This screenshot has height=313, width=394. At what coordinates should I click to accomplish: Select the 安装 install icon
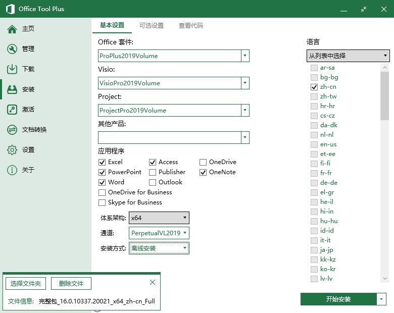coord(12,89)
